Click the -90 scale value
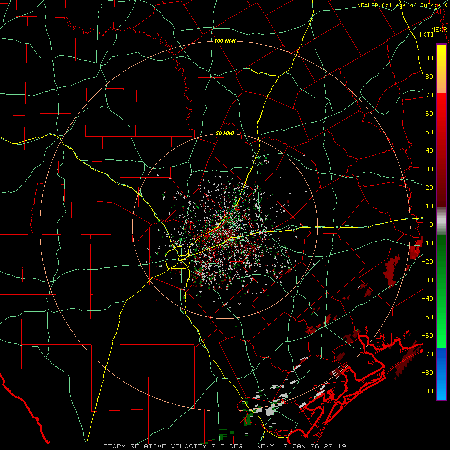Image resolution: width=450 pixels, height=450 pixels. point(427,391)
